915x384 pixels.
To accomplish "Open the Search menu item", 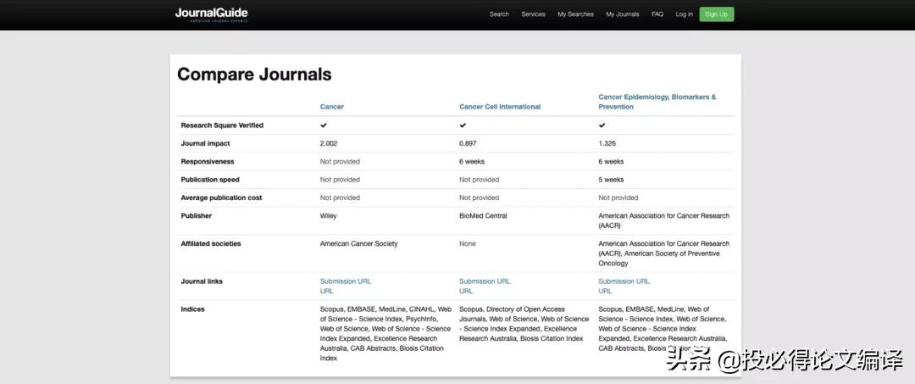I will (x=499, y=14).
